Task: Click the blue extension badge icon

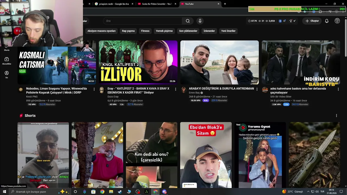Action: (x=280, y=21)
